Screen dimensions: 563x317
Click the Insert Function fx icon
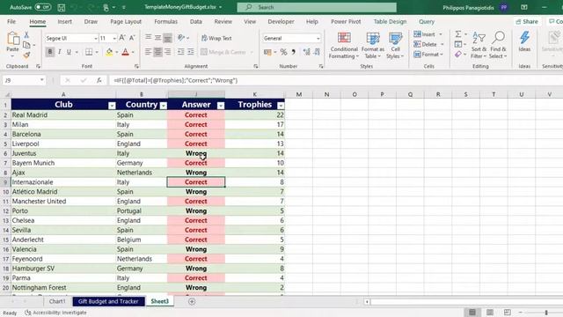(x=99, y=80)
